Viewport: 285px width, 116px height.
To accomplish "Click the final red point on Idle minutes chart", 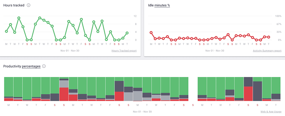I will click(x=269, y=37).
